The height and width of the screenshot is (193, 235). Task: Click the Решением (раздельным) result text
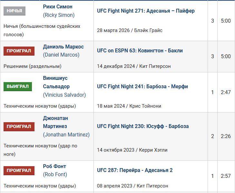click(32, 66)
